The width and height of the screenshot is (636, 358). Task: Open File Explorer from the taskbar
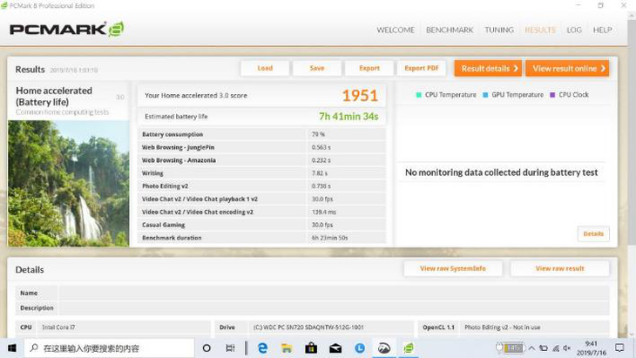click(287, 348)
